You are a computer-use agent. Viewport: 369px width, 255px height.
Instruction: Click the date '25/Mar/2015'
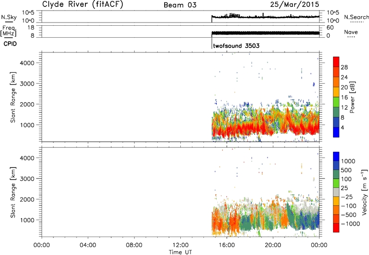click(295, 4)
